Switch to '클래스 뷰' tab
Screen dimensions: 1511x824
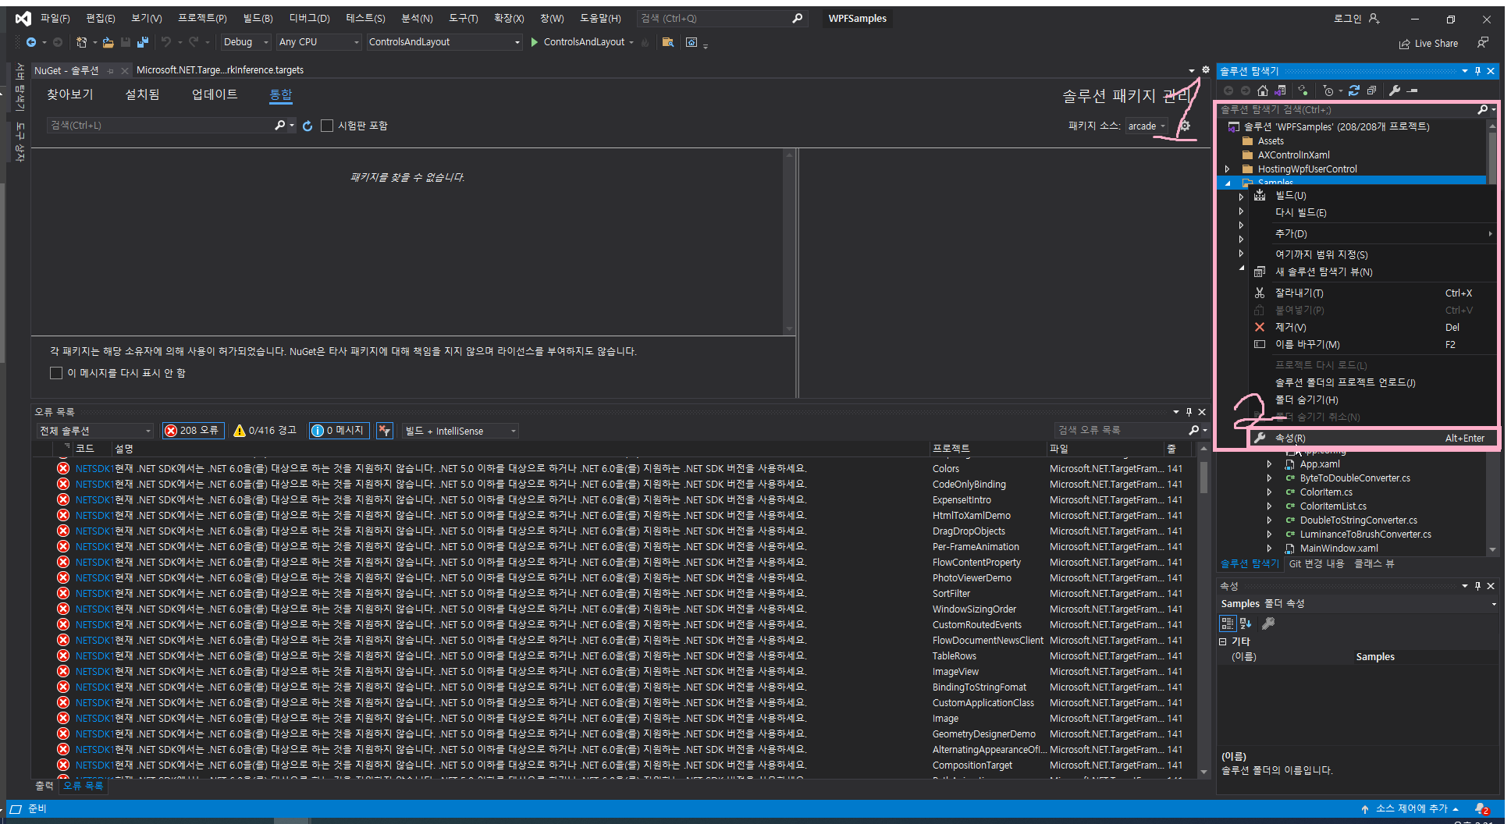(x=1374, y=563)
